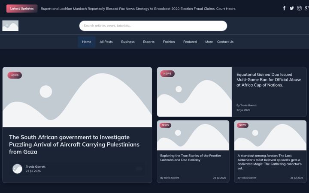The image size is (309, 193).
Task: Go to the Home menu item
Action: (87, 42)
